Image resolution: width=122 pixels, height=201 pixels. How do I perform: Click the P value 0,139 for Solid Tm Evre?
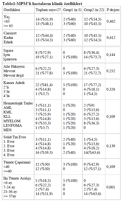(x=111, y=146)
